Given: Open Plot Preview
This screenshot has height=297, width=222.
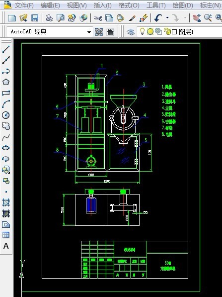Looking at the screenshot, I should coord(61,18).
